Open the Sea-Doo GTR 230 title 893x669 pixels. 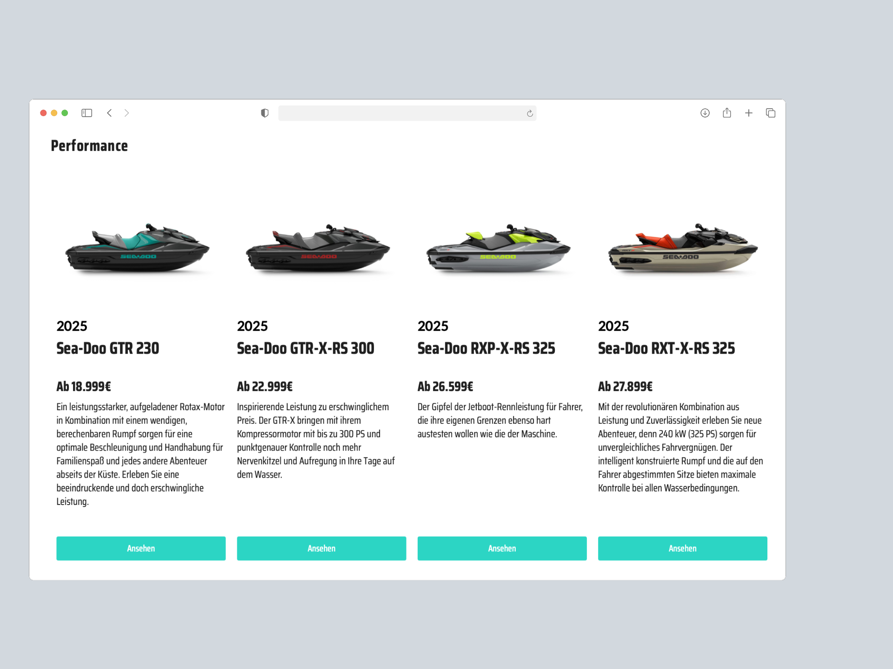(108, 348)
